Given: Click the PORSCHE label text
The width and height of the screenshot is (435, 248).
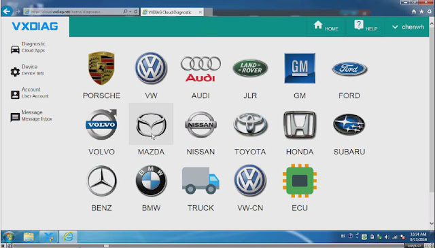Looking at the screenshot, I should 101,96.
